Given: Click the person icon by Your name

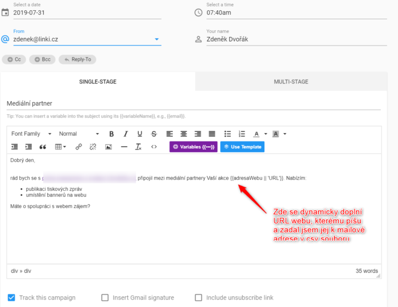Looking at the screenshot, I should 198,39.
